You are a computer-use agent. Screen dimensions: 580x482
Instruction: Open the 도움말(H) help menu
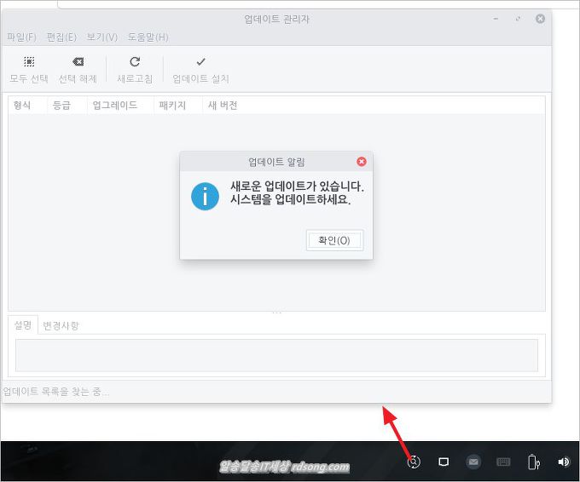pyautogui.click(x=148, y=37)
